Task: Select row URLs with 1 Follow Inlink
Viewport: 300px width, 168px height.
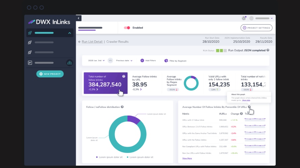Action: 224,120
